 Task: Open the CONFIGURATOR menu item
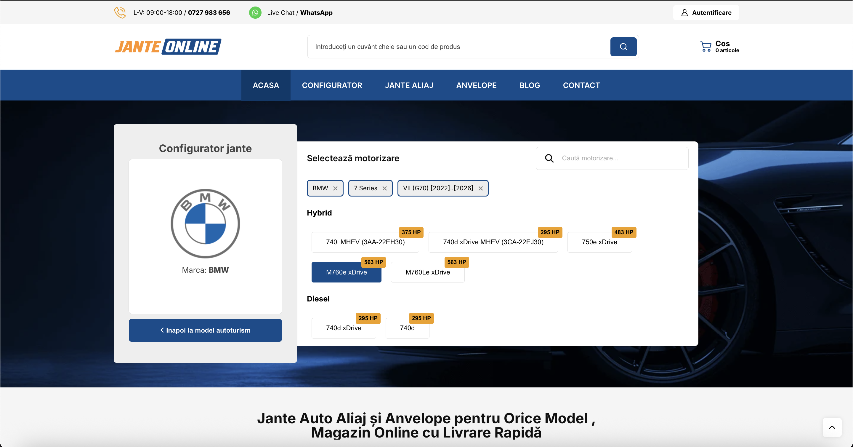(332, 85)
